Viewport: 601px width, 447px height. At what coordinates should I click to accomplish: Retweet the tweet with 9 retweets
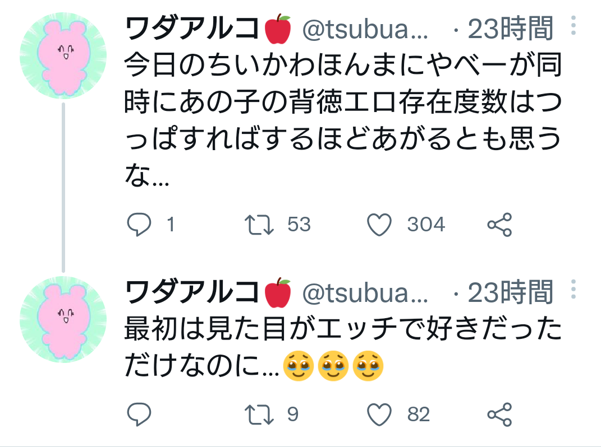click(x=260, y=415)
